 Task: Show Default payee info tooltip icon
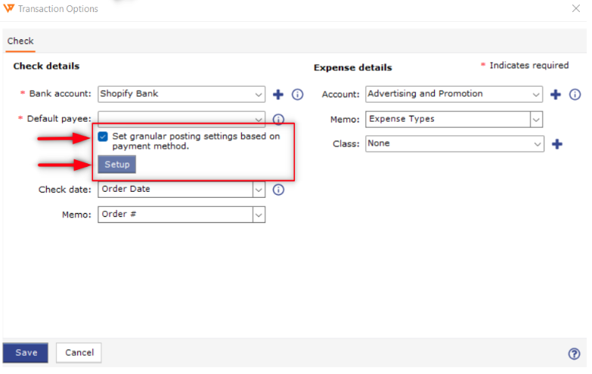pyautogui.click(x=278, y=119)
